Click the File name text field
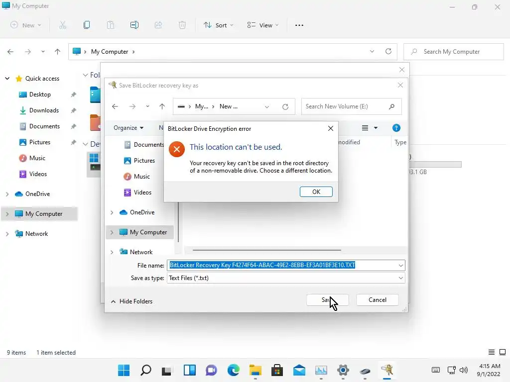The image size is (510, 382). pyautogui.click(x=282, y=266)
